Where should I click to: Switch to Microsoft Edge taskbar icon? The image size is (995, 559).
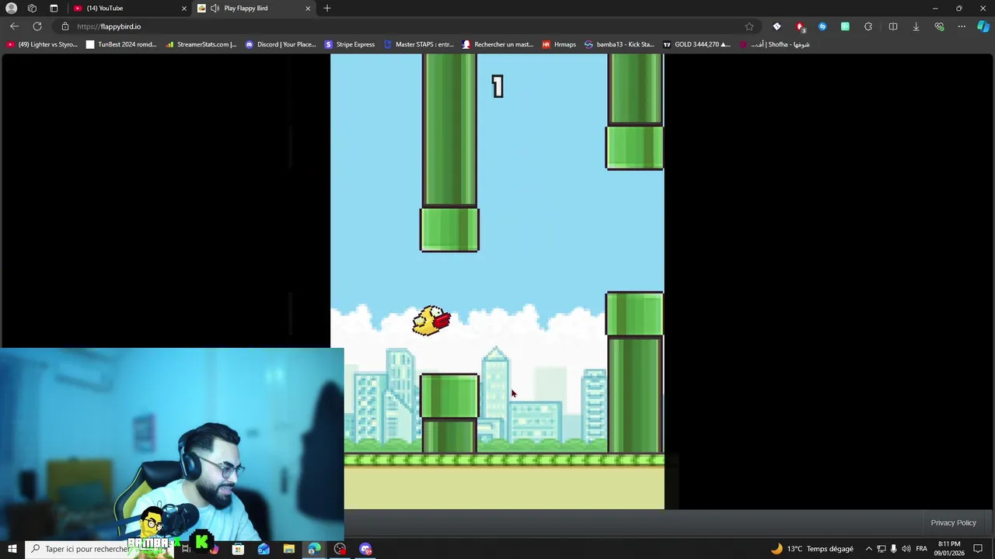coord(314,549)
